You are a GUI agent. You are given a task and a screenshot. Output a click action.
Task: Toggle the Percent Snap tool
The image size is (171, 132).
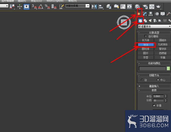coord(47,6)
